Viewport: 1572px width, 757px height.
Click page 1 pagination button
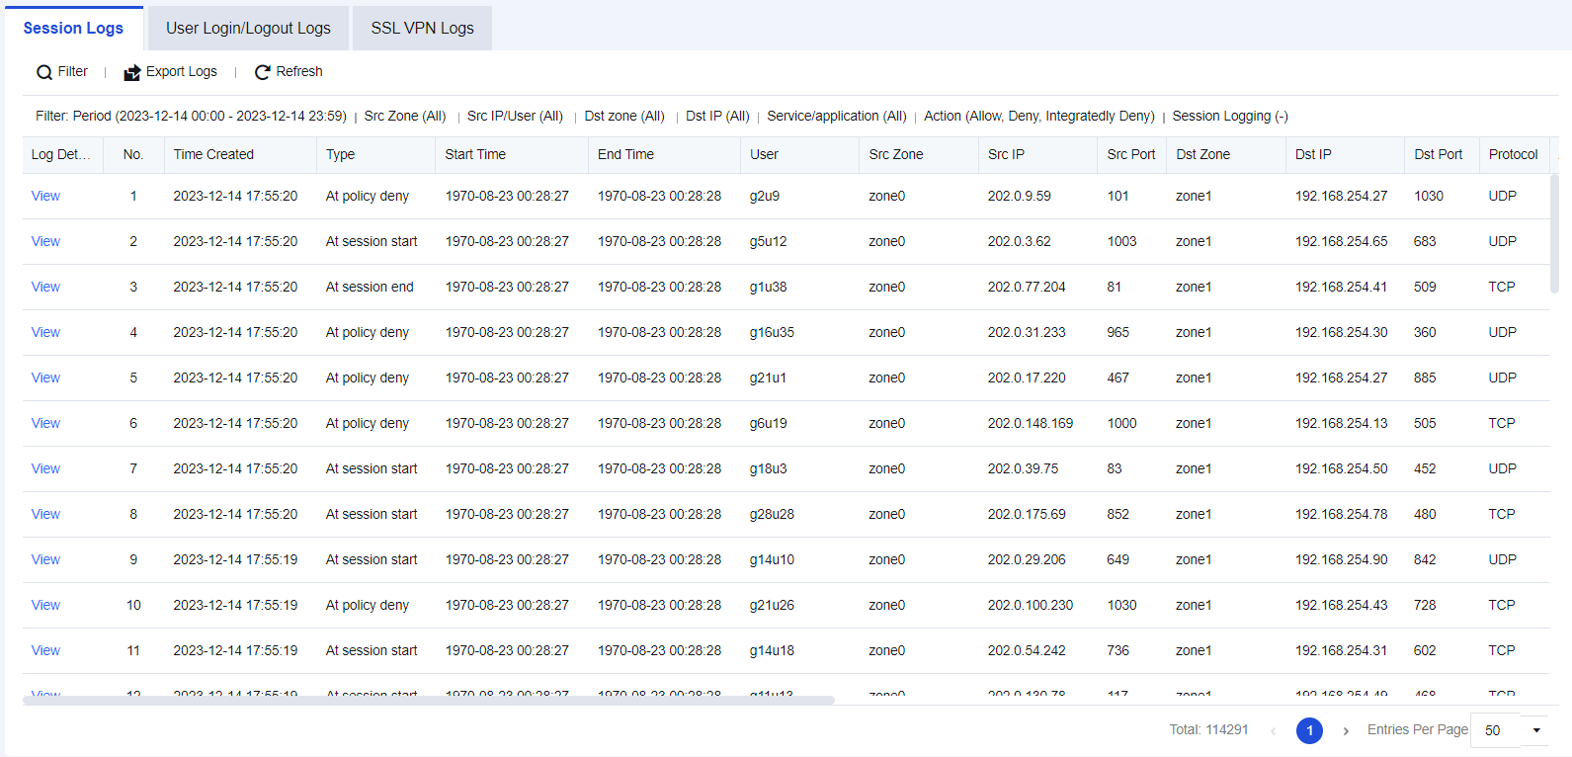[x=1309, y=730]
